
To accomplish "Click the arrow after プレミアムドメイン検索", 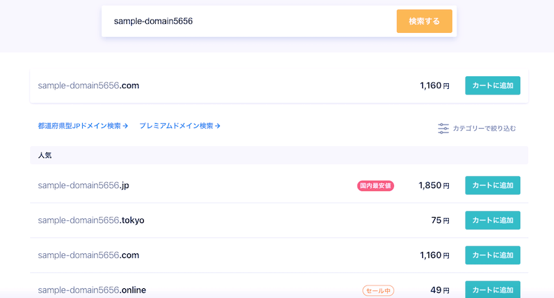I will point(217,126).
